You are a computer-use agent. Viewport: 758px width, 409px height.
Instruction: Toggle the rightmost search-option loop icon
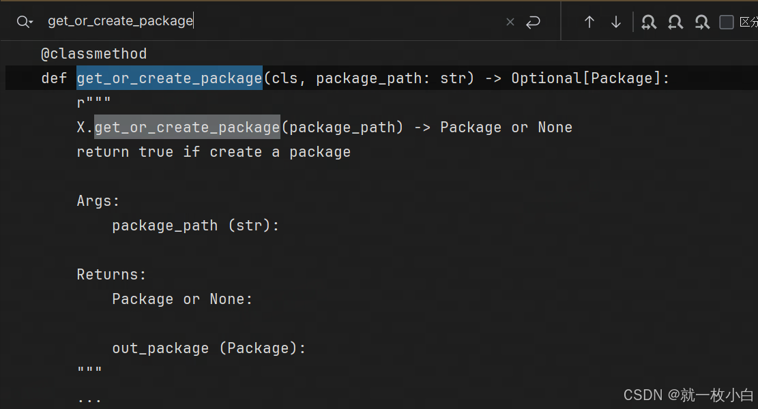pyautogui.click(x=701, y=21)
